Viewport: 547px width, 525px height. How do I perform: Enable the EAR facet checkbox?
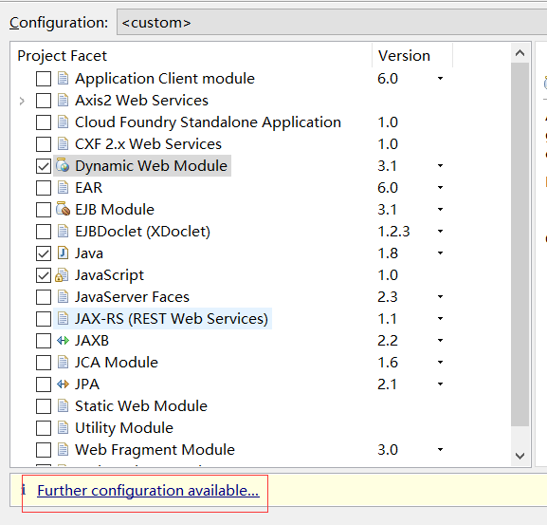coord(44,188)
